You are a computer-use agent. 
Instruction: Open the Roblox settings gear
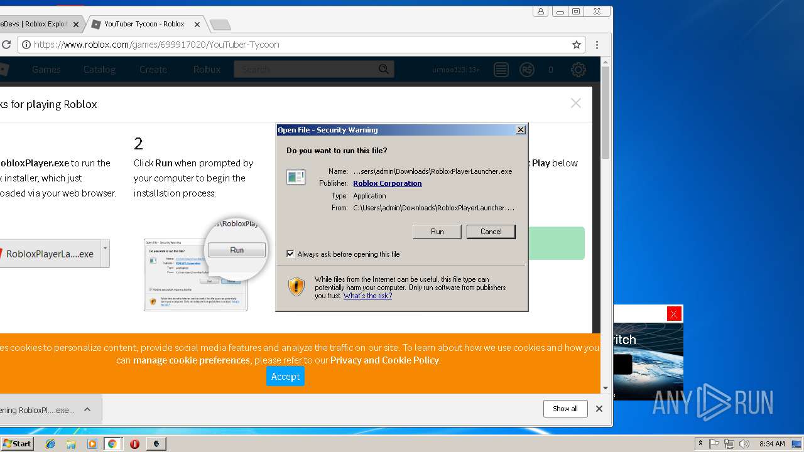pos(578,70)
